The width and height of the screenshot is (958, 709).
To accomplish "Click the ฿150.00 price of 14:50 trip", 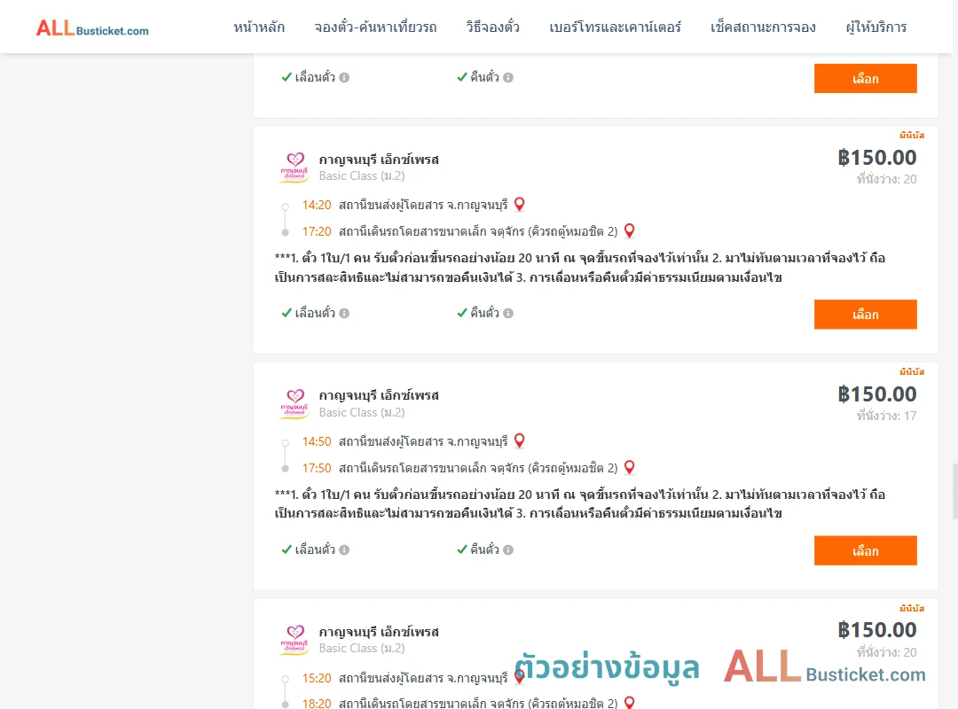I will point(876,393).
